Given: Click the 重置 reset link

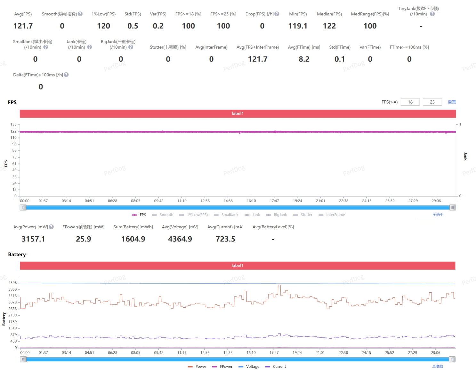Looking at the screenshot, I should coord(452,102).
